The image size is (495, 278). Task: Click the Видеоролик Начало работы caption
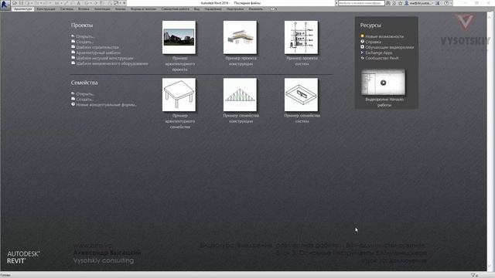point(384,102)
